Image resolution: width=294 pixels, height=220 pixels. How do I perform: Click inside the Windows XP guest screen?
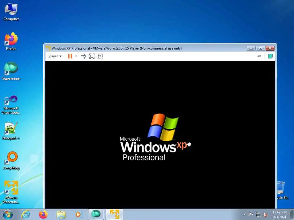(160, 135)
